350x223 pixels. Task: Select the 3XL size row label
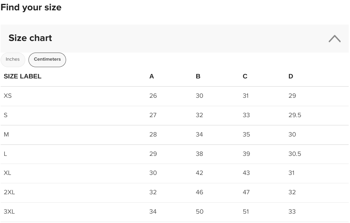point(9,212)
